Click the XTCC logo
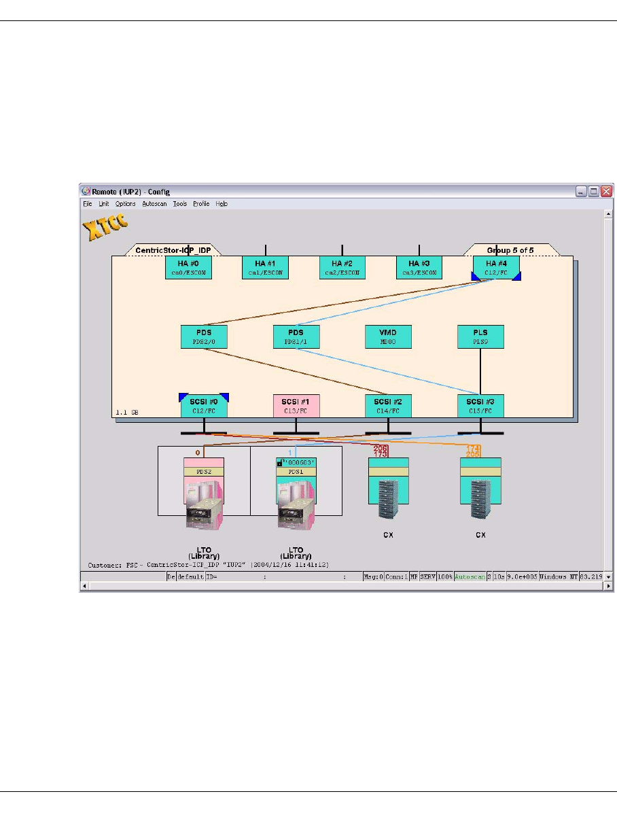Screen dimensions: 617x813 point(105,226)
